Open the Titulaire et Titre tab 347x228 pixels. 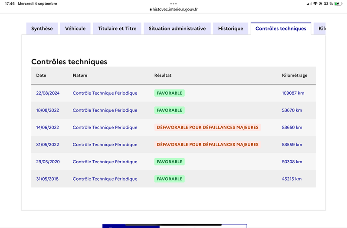[x=117, y=29]
